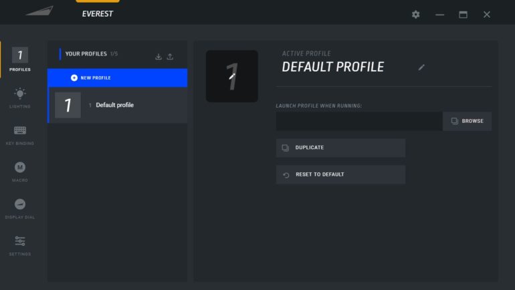Click the import profile download icon
The image size is (515, 290).
pos(159,57)
